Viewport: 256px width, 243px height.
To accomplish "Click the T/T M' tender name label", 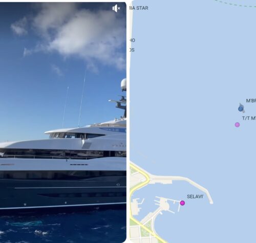I will 249,118.
